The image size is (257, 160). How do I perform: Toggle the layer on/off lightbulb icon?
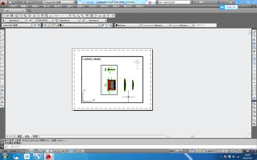[x=49, y=25]
